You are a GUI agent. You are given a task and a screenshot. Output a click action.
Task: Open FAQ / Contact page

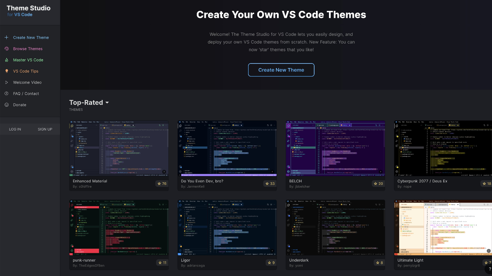(x=26, y=94)
